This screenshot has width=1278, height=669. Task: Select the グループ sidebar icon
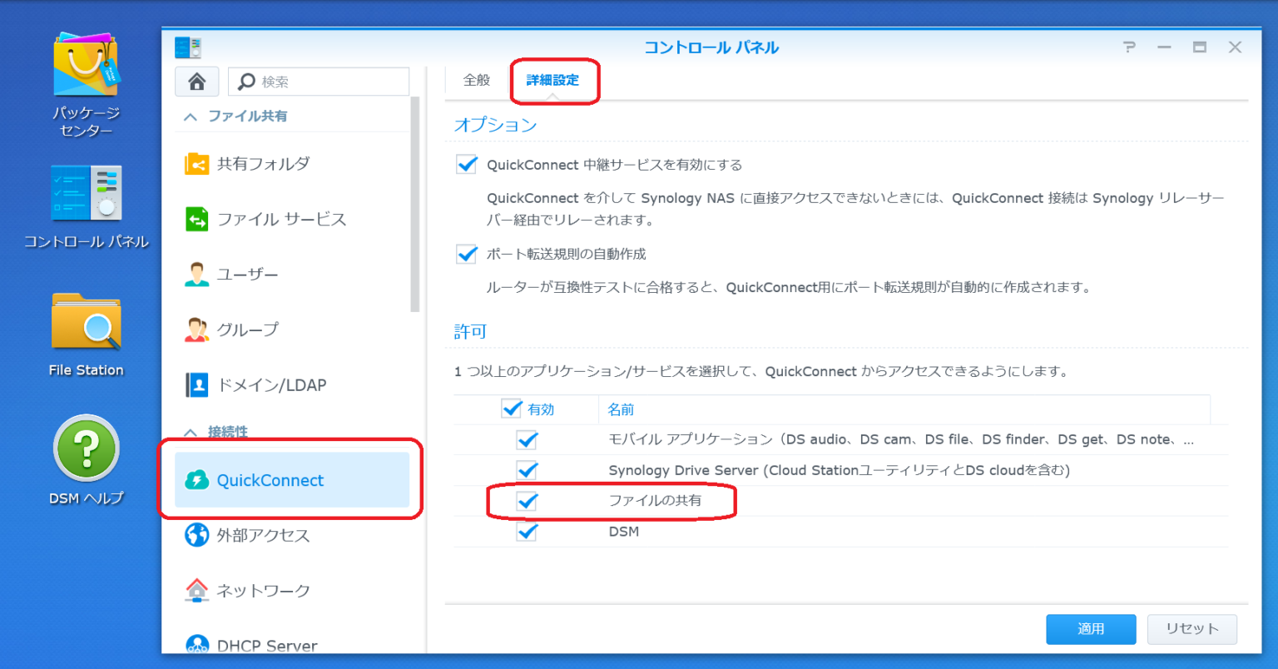click(x=250, y=329)
